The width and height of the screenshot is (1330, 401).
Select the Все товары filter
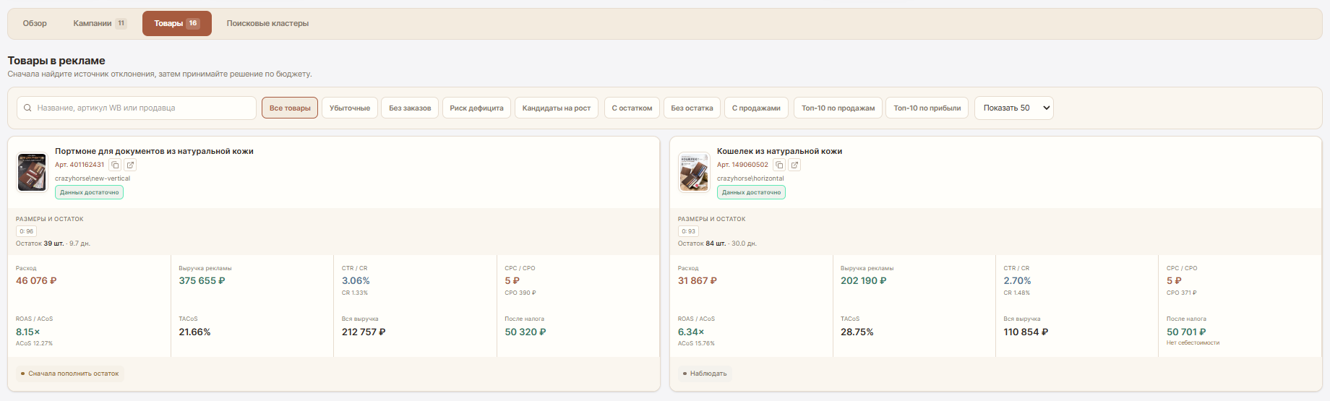290,108
